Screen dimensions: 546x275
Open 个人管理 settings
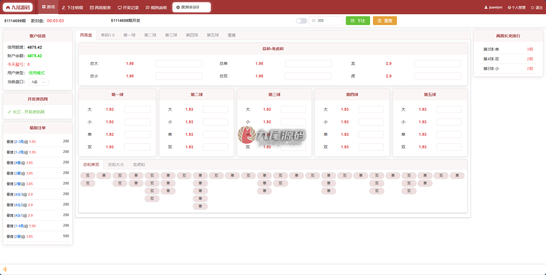coord(516,7)
